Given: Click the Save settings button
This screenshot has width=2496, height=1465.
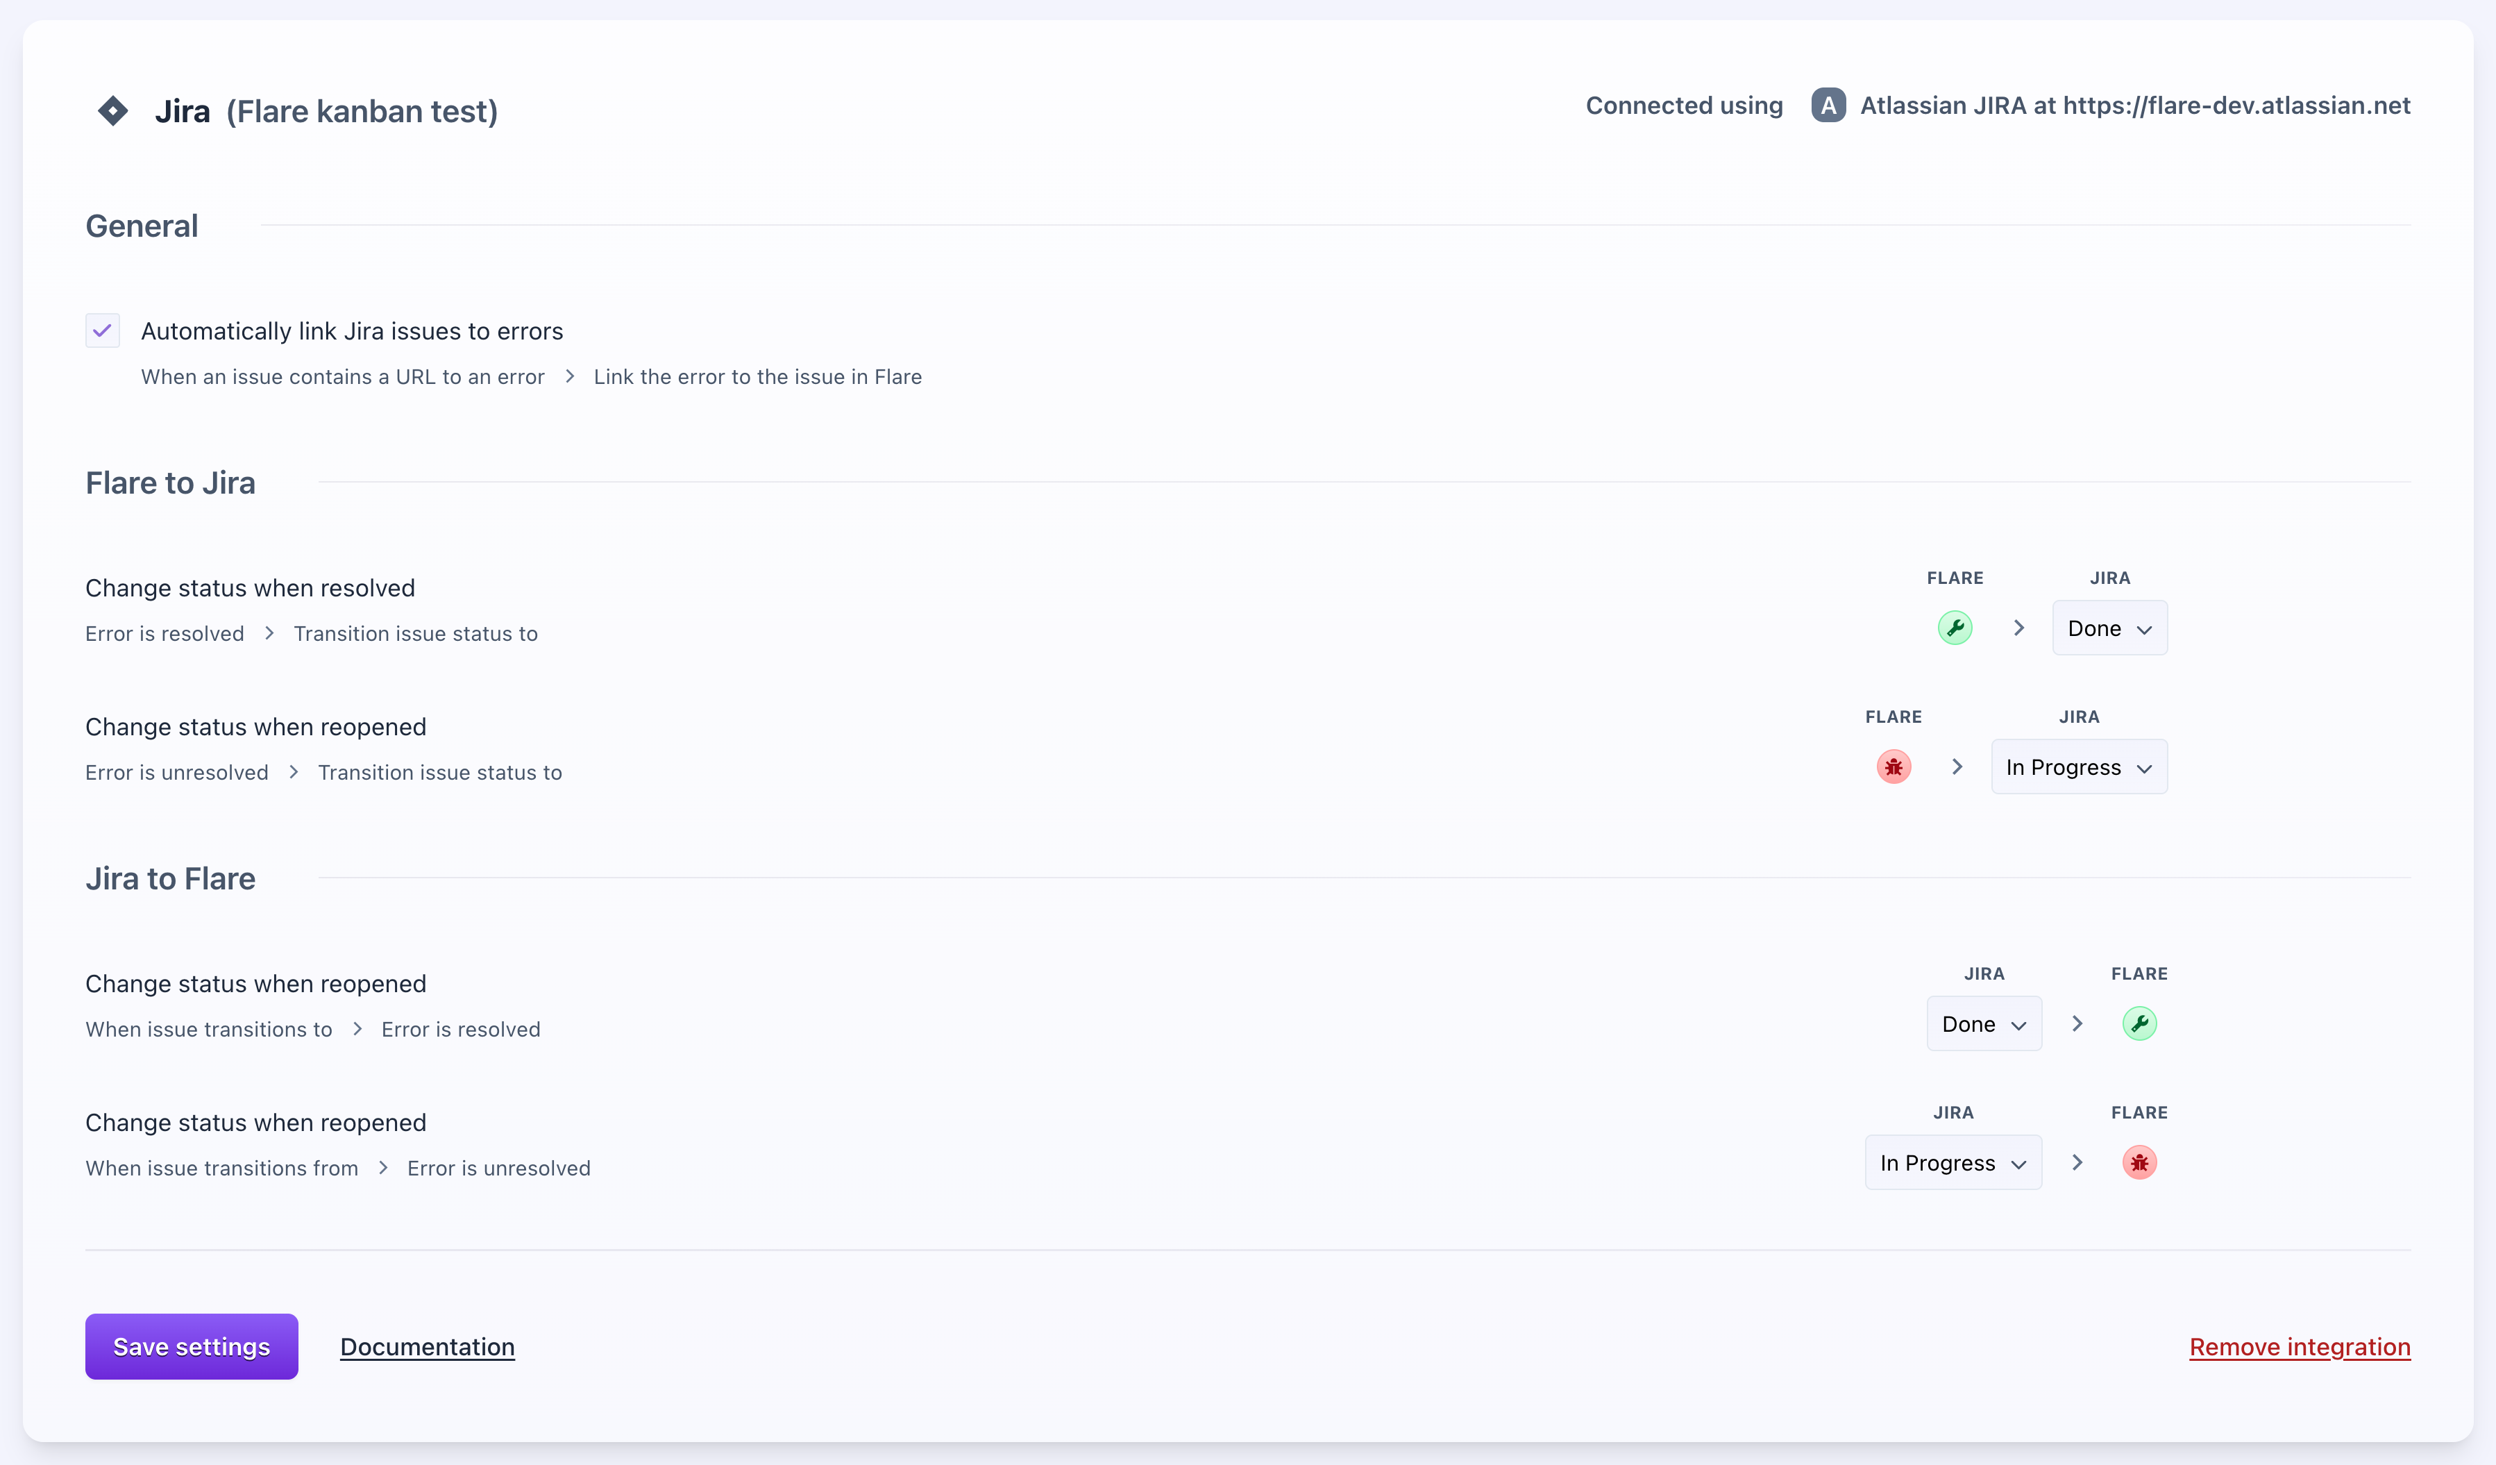Looking at the screenshot, I should [x=191, y=1346].
